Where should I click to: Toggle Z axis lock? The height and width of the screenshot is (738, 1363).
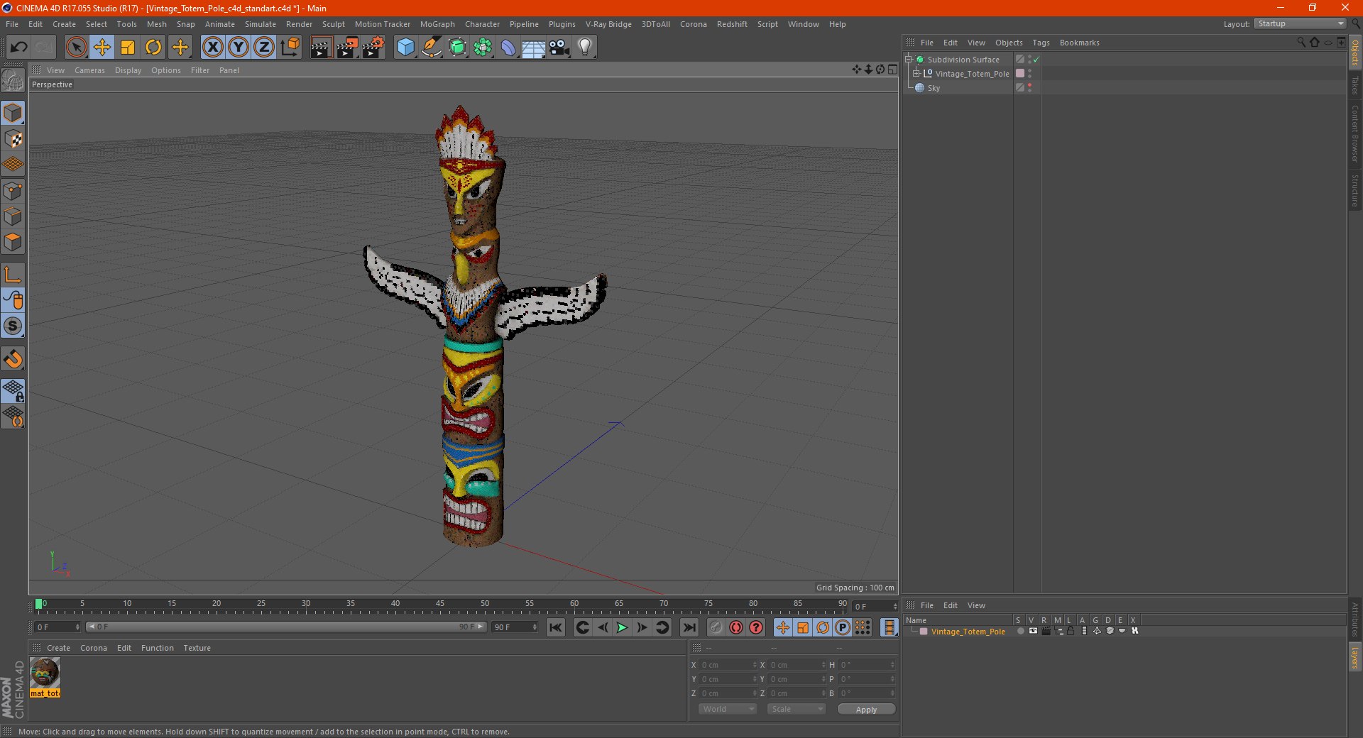[x=264, y=48]
